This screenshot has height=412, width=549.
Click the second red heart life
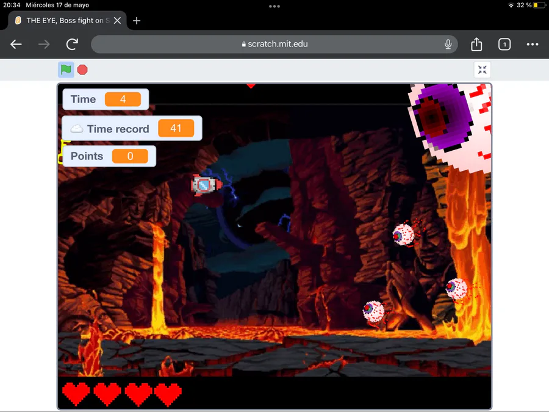107,394
